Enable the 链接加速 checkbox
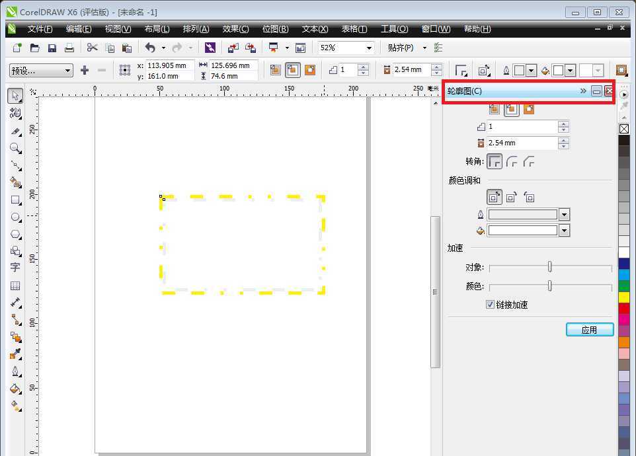 click(x=491, y=305)
